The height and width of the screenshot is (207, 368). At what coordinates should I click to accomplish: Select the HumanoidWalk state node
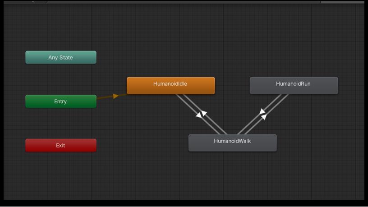(232, 143)
